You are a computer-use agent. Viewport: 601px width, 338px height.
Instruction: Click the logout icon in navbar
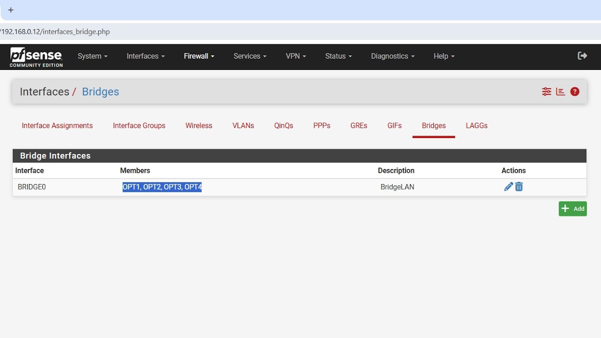tap(582, 56)
